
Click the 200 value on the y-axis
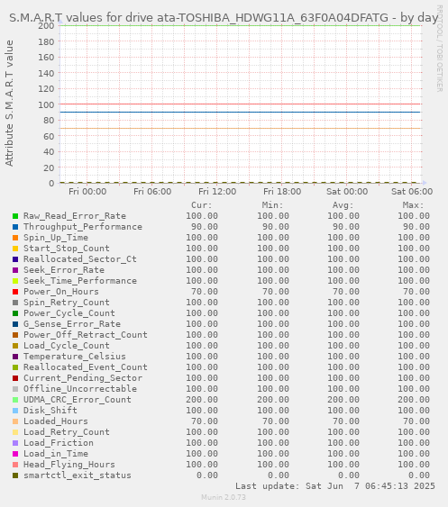pyautogui.click(x=46, y=25)
